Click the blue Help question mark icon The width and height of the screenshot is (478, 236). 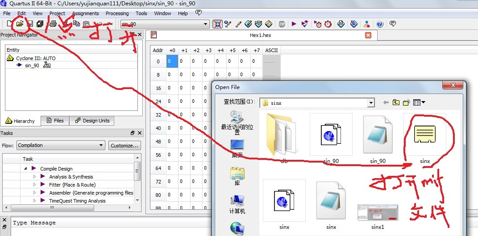[x=380, y=24]
